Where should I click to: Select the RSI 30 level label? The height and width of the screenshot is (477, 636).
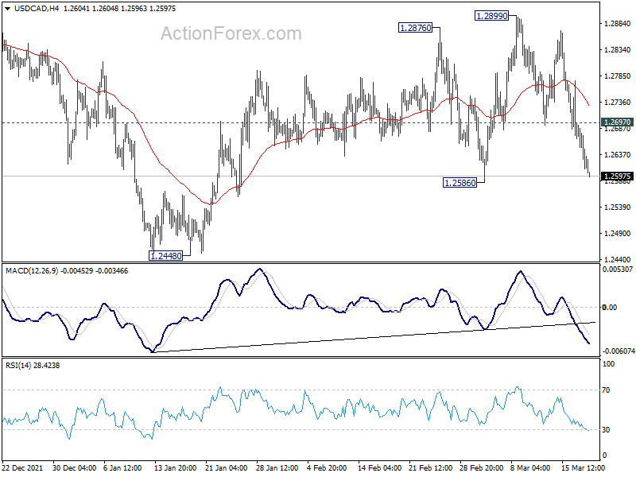point(606,430)
